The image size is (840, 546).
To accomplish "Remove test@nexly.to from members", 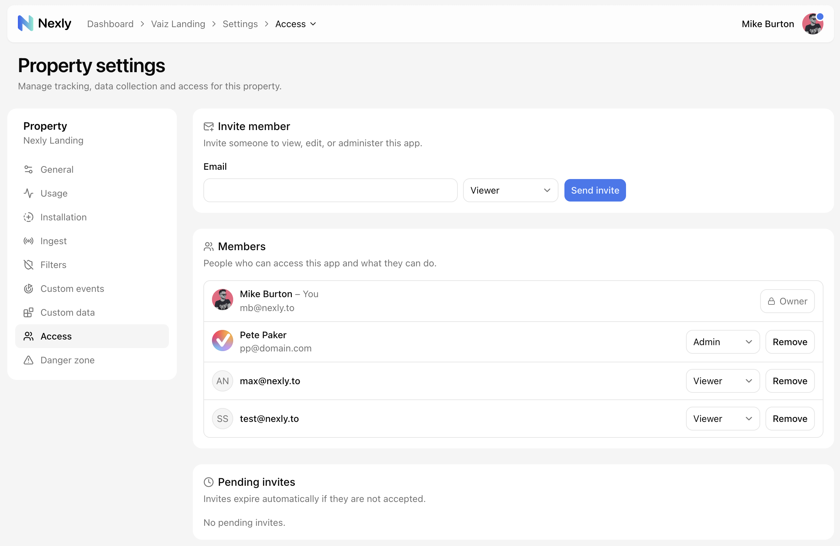I will [x=790, y=419].
